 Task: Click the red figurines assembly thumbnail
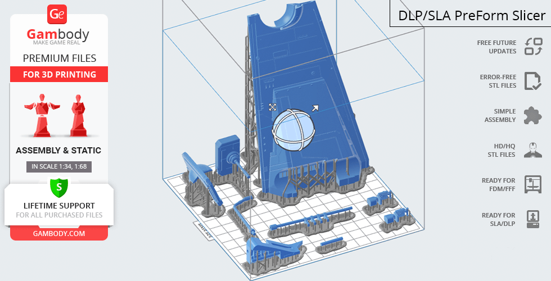(x=59, y=115)
